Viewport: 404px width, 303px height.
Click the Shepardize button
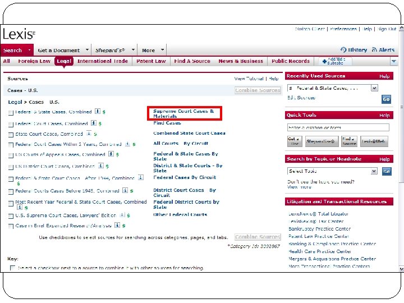(322, 141)
